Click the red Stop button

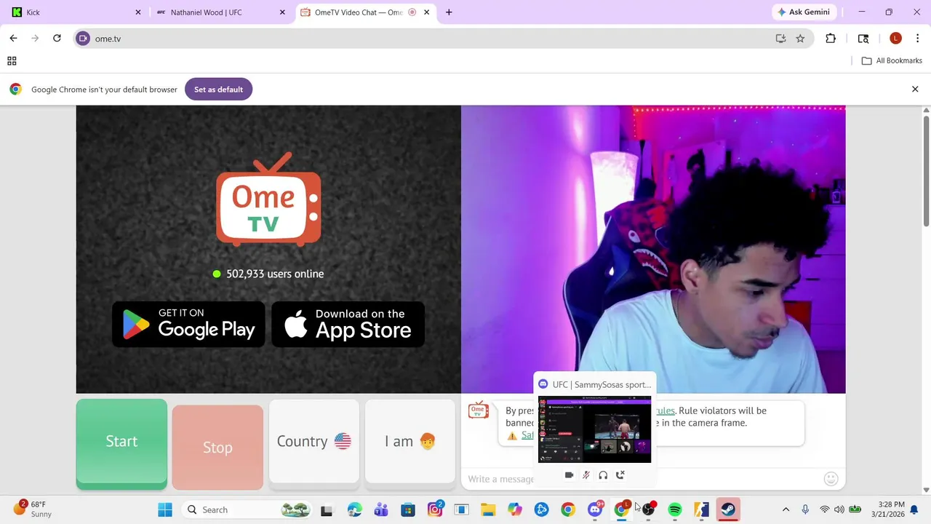217,447
